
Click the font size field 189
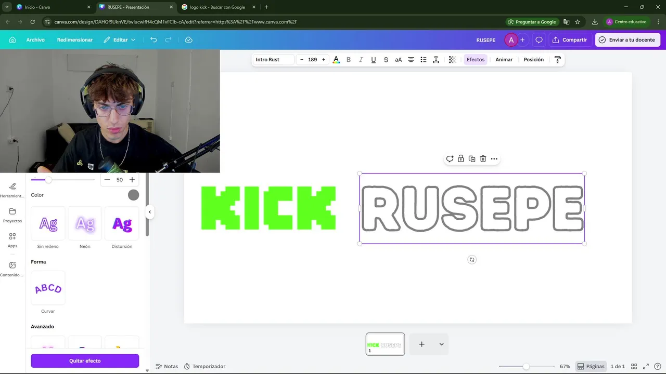313,60
